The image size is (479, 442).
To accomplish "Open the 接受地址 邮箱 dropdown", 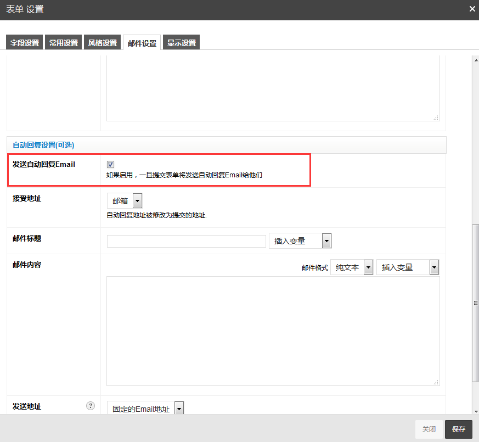I will [125, 201].
